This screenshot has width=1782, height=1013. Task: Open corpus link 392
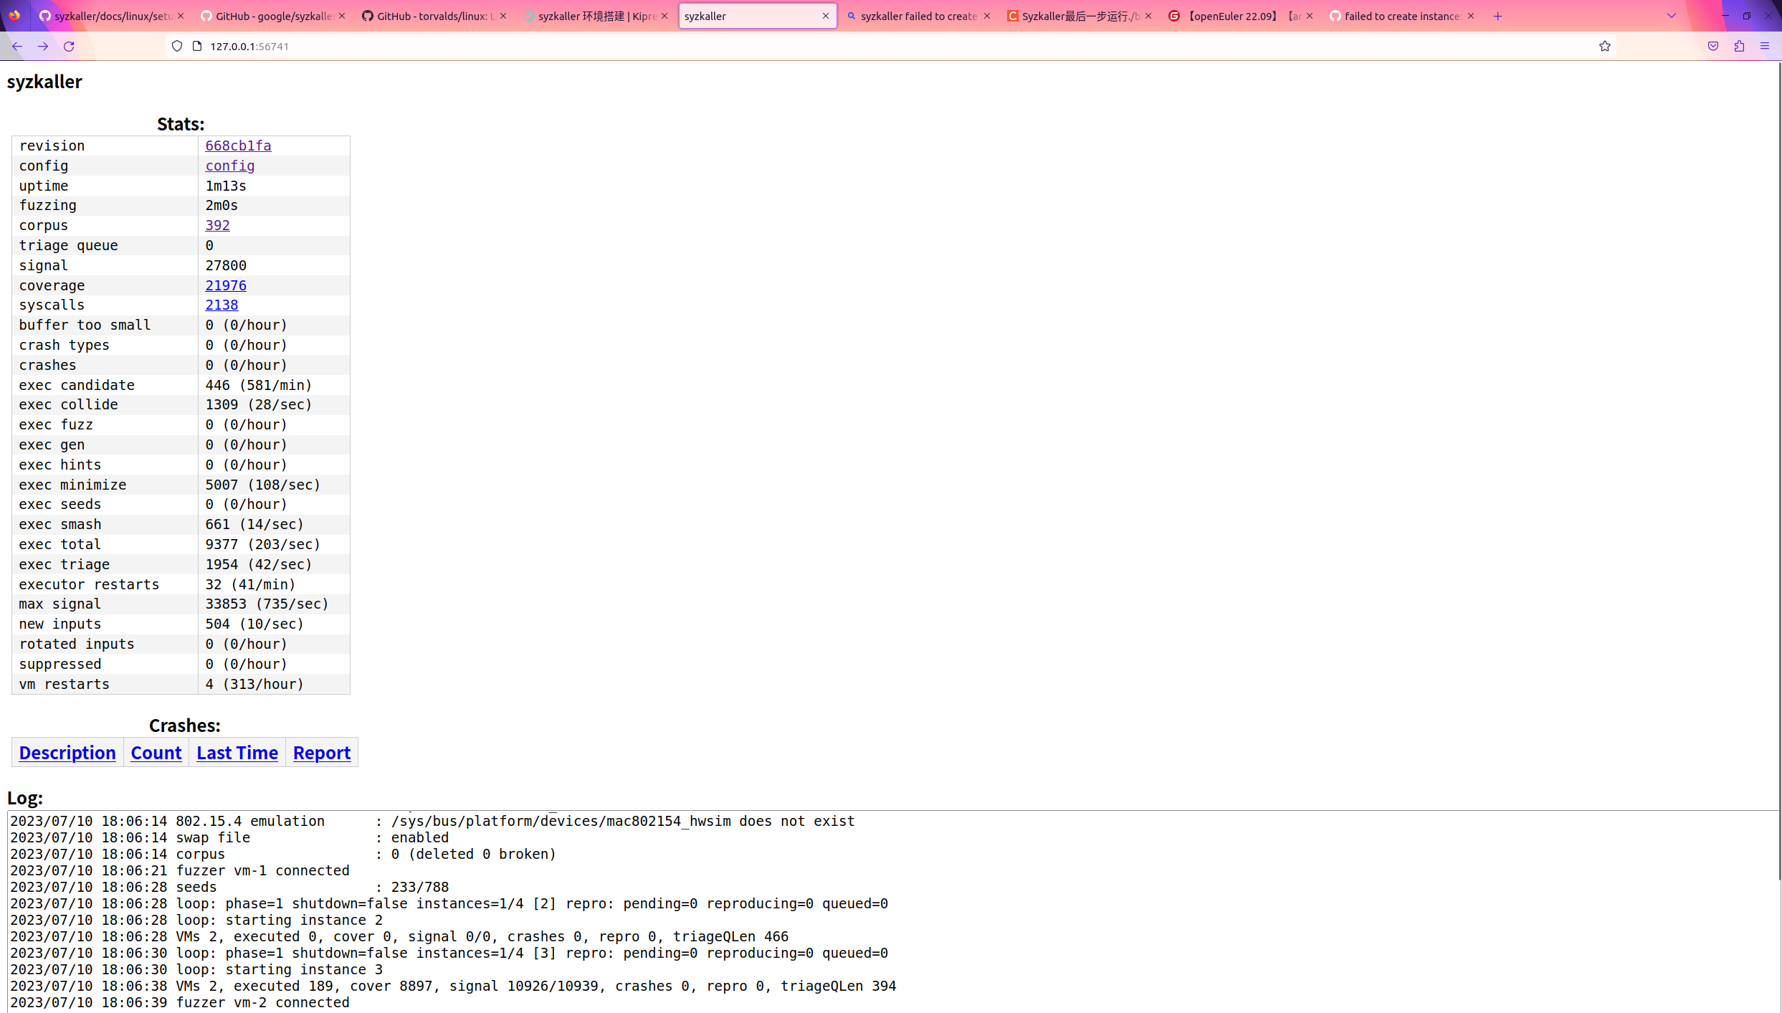pos(217,225)
